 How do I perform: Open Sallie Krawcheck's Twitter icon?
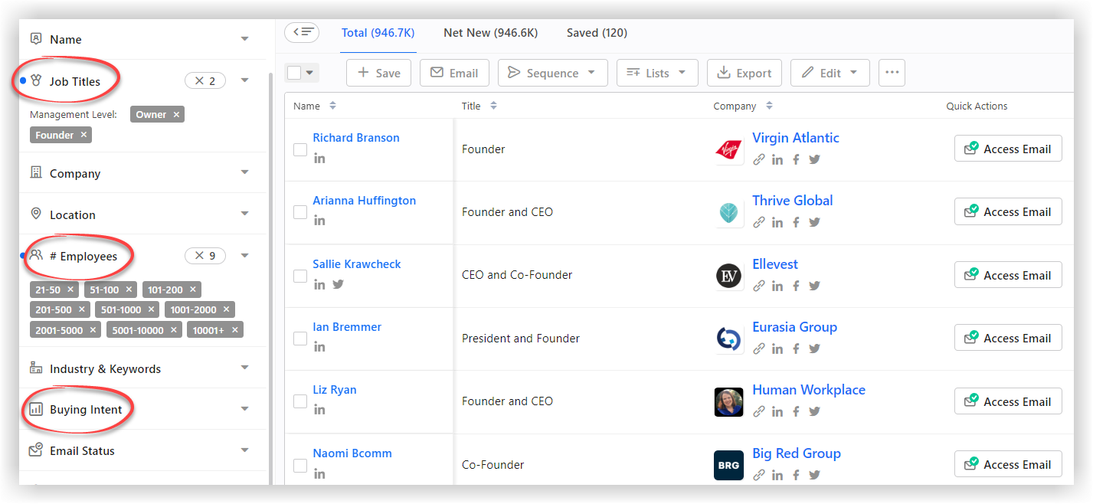[338, 284]
